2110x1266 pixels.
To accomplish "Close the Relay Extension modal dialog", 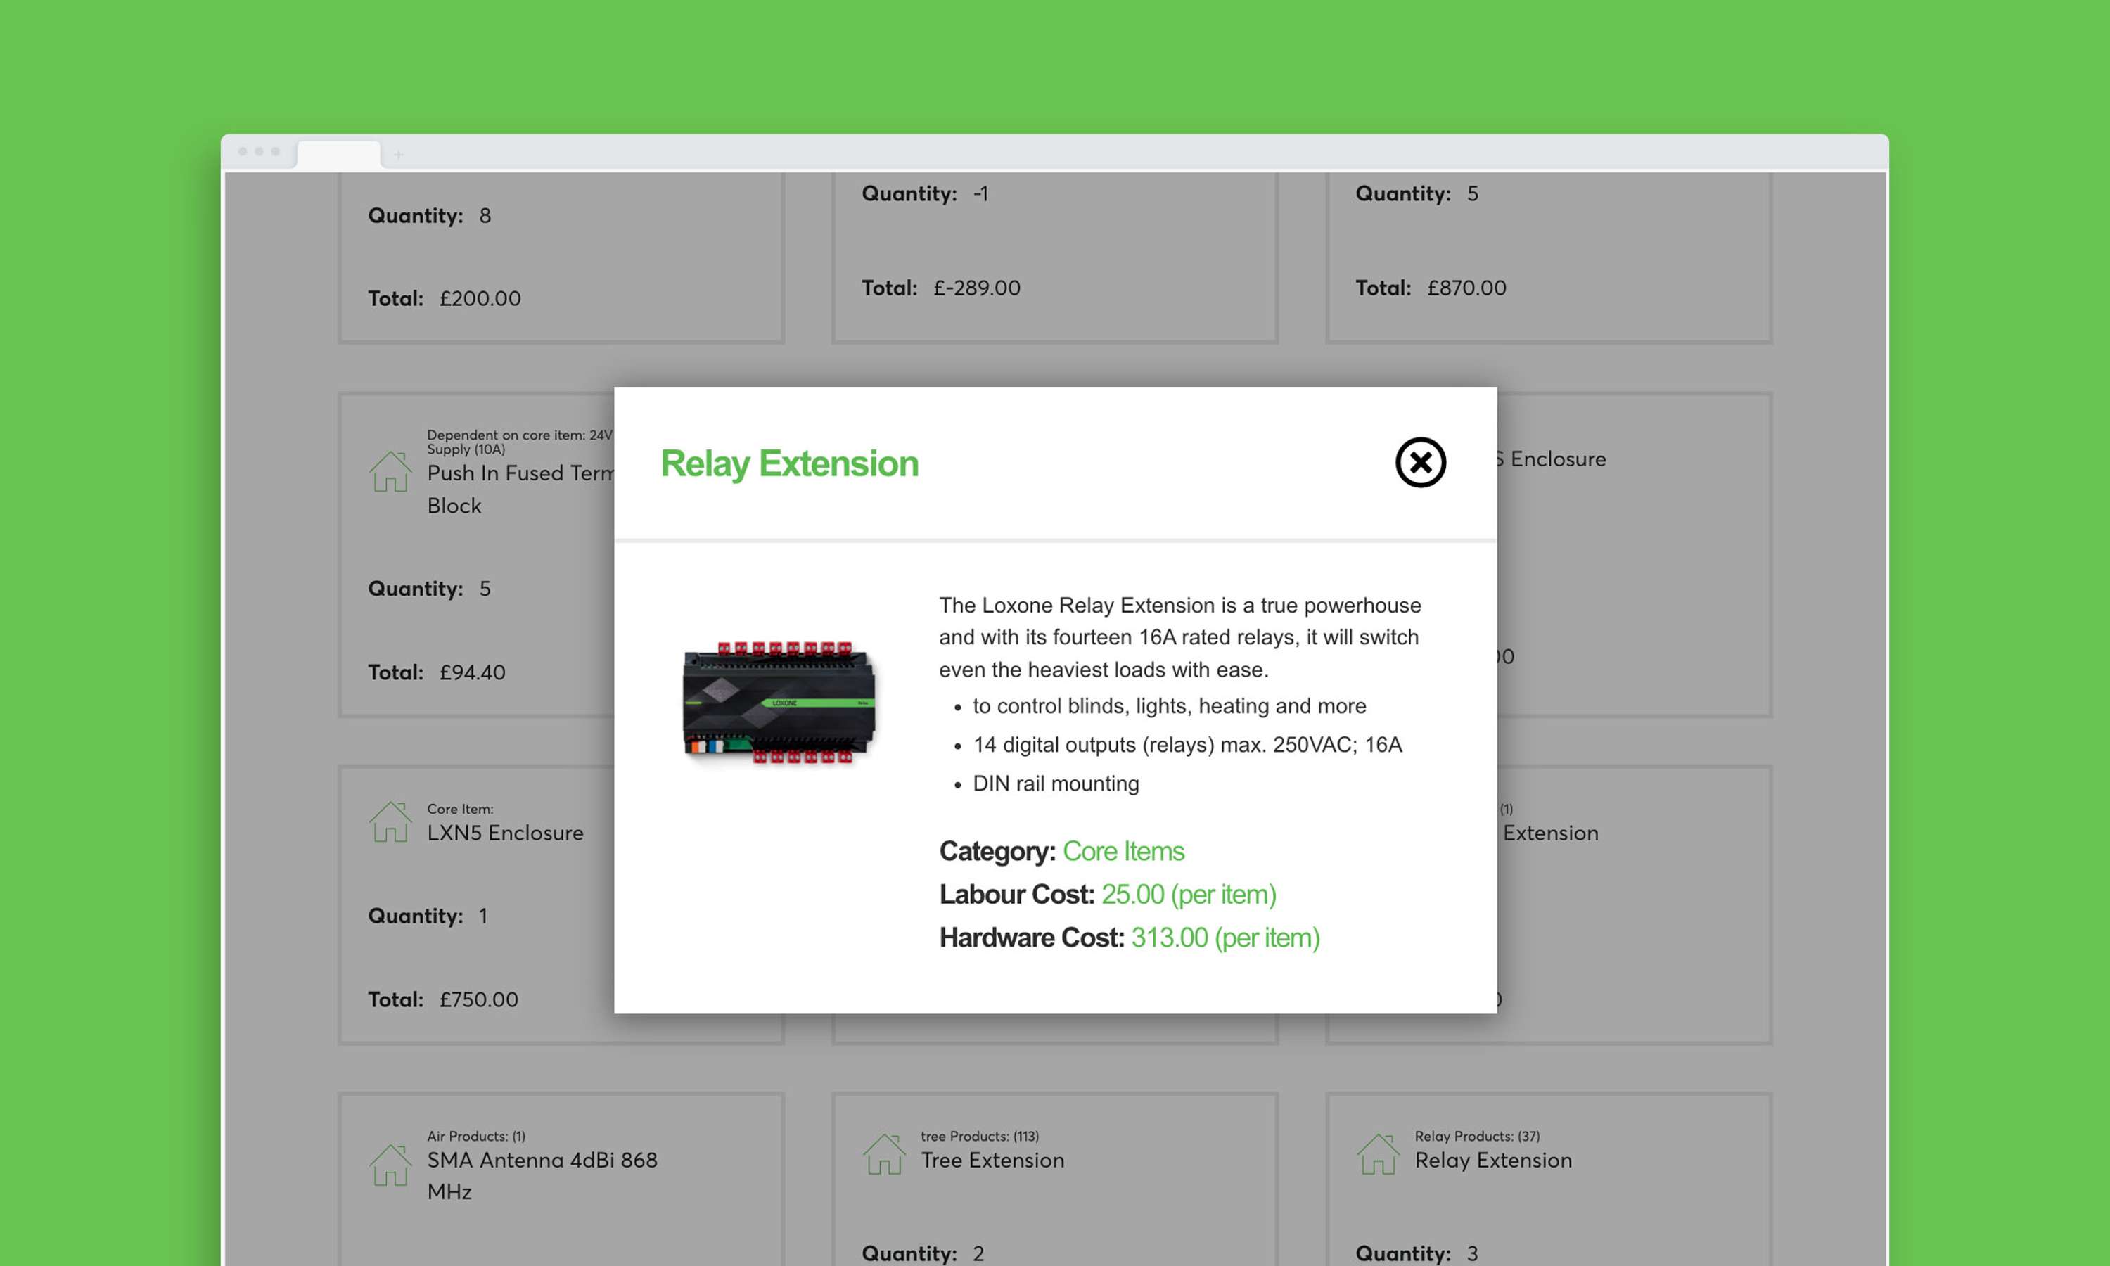I will coord(1420,462).
